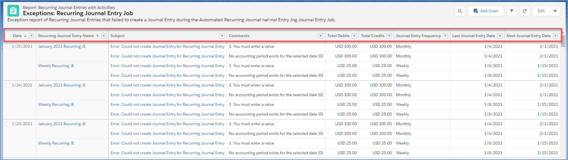Image resolution: width=568 pixels, height=160 pixels.
Task: Open the Total Debits column menu
Action: (x=354, y=36)
